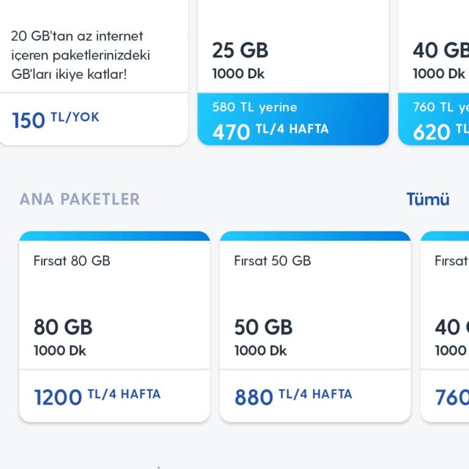This screenshot has width=469, height=469.
Task: Click 1000 Dk under the 50 GB amount
Action: click(x=260, y=351)
